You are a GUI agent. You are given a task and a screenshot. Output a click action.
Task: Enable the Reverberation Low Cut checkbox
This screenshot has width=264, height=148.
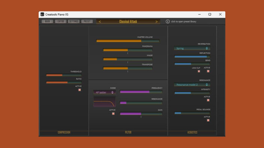[199, 71]
